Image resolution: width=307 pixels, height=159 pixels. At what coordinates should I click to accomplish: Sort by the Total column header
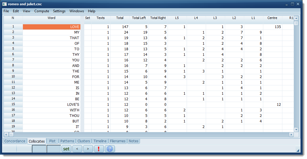click(120, 18)
